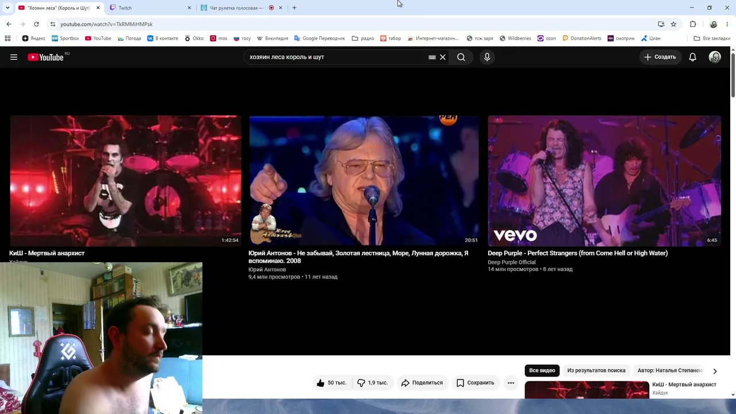736x414 pixels.
Task: Go to the YouTube home logo
Action: click(x=45, y=57)
